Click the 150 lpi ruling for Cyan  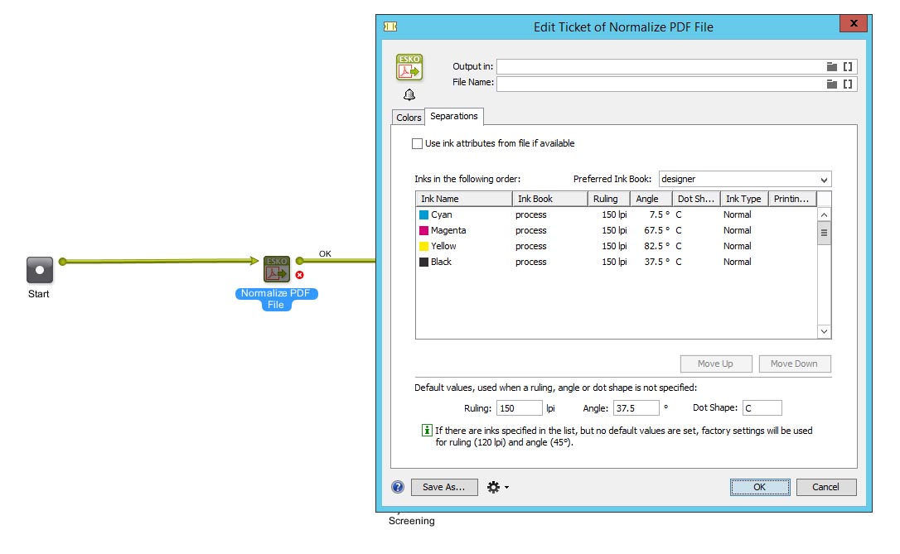pyautogui.click(x=614, y=214)
